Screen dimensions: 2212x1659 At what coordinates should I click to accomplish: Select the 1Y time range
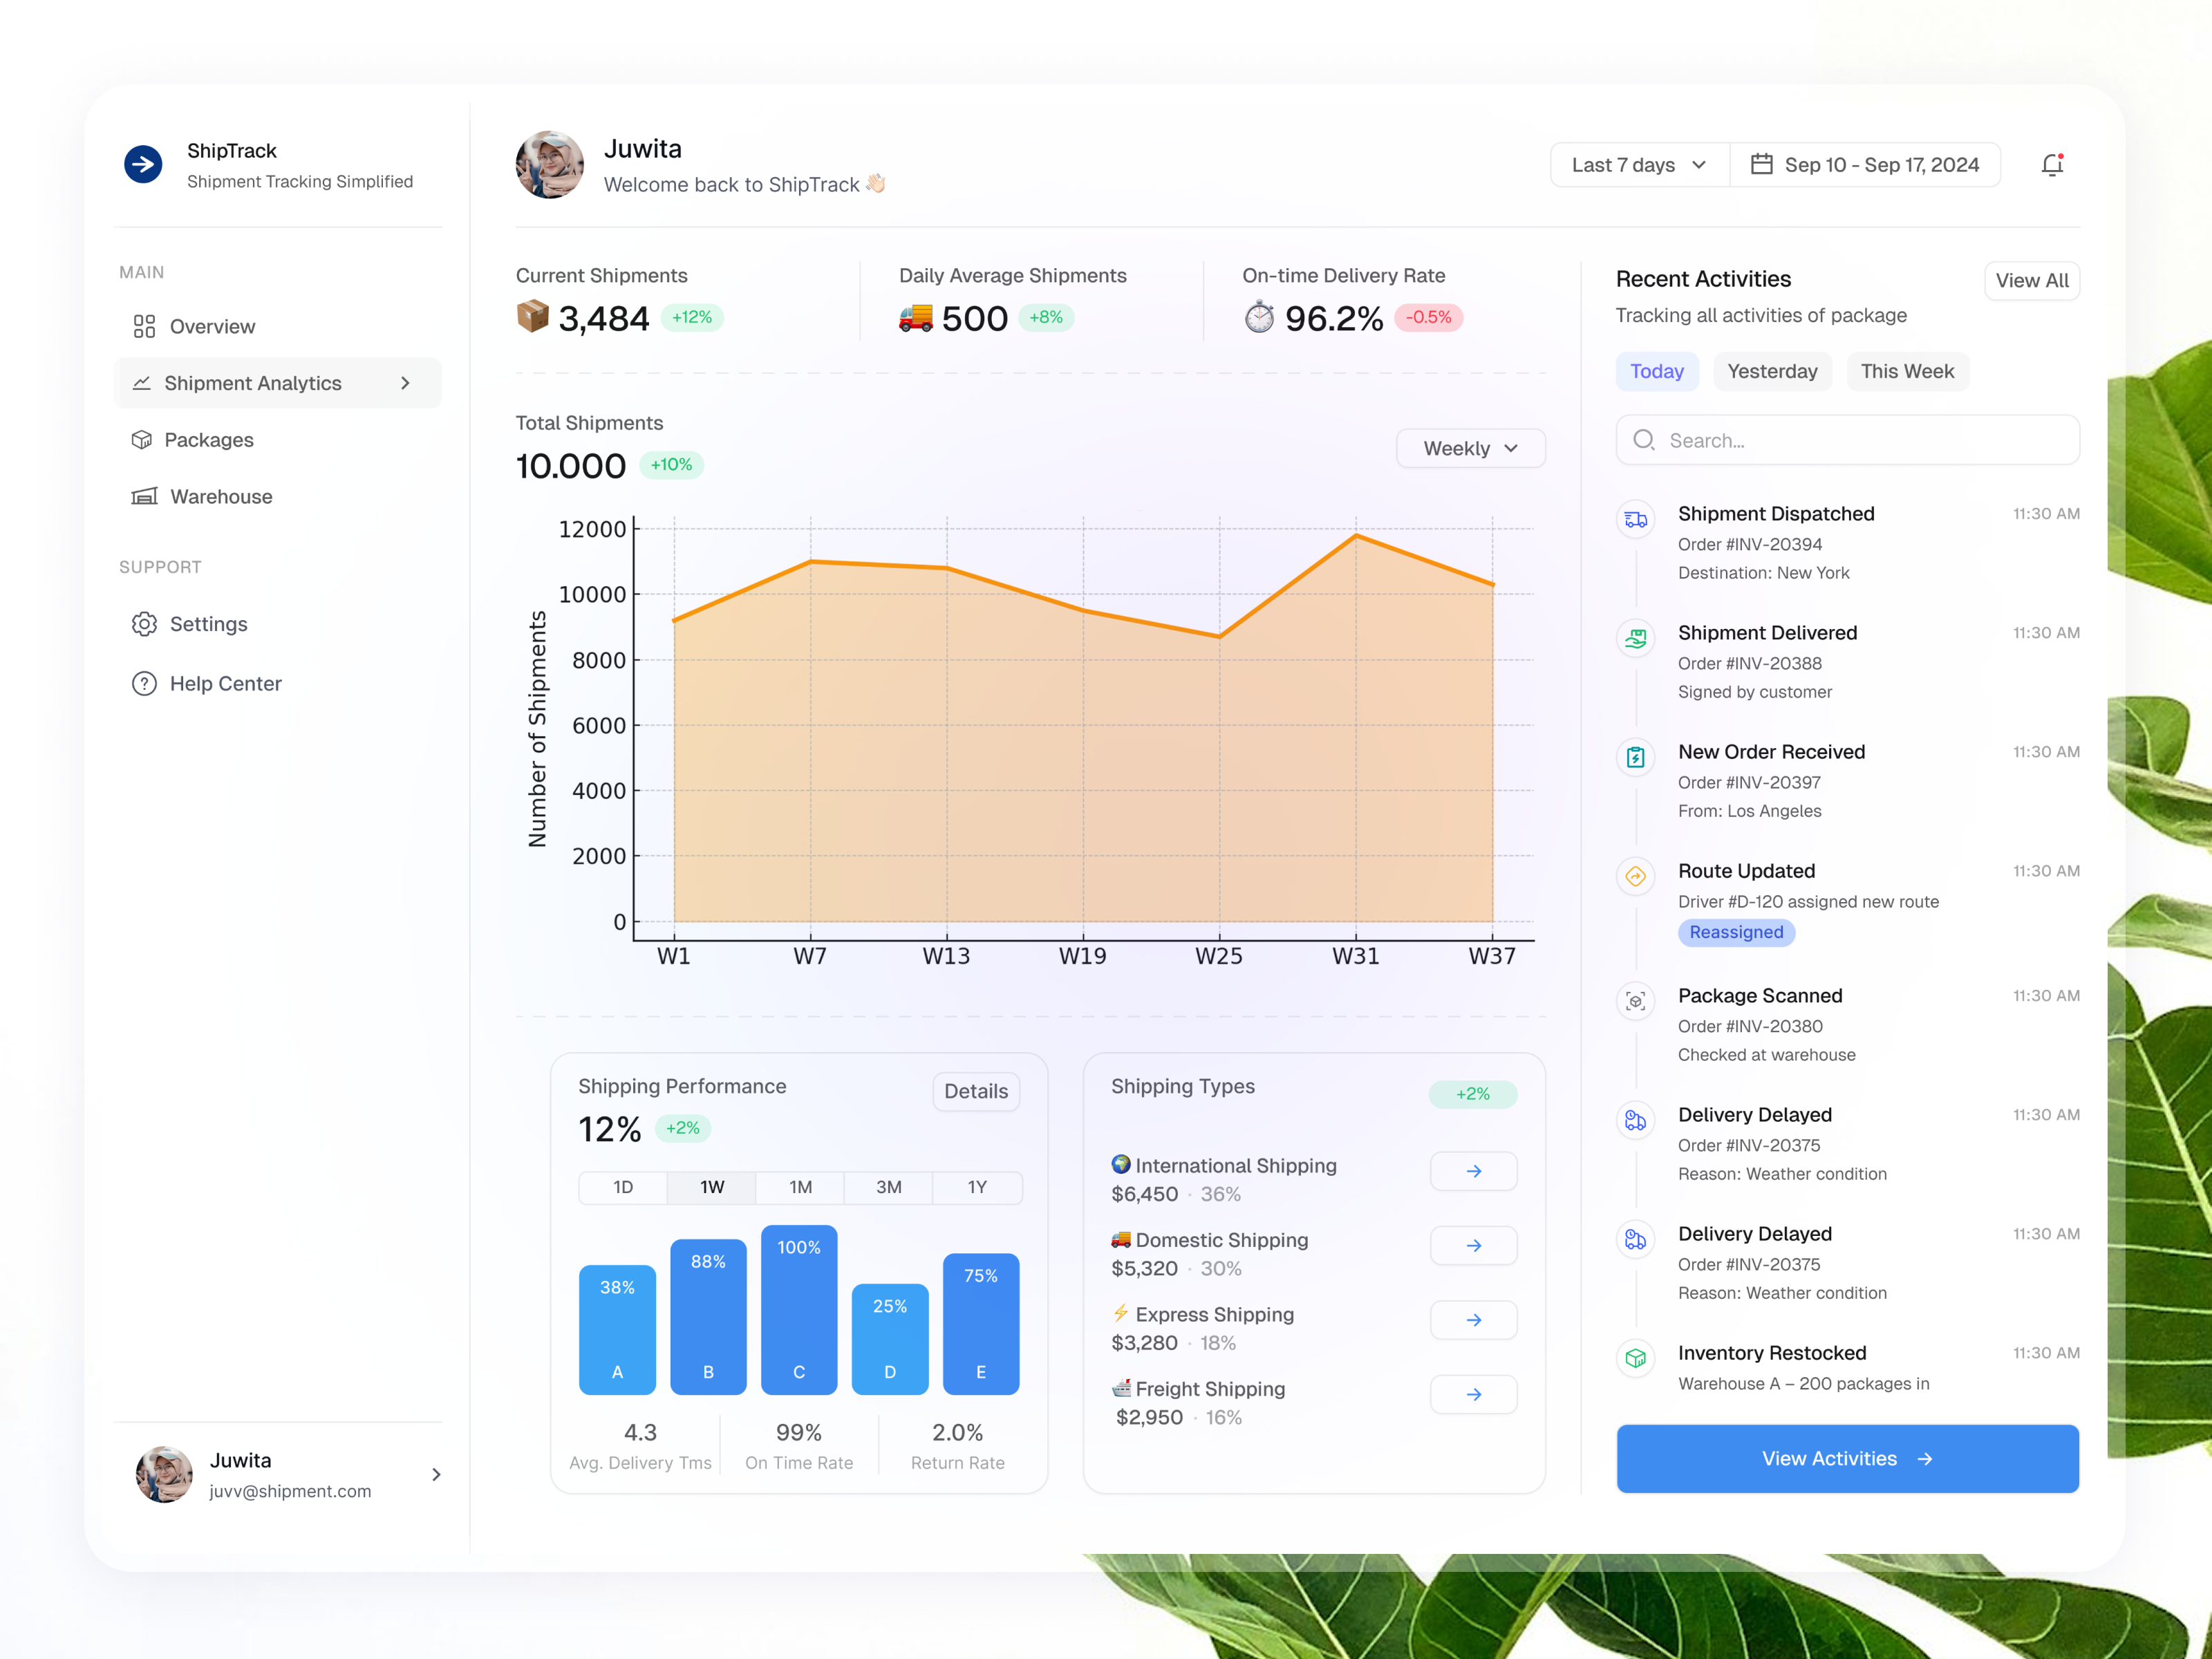click(977, 1187)
